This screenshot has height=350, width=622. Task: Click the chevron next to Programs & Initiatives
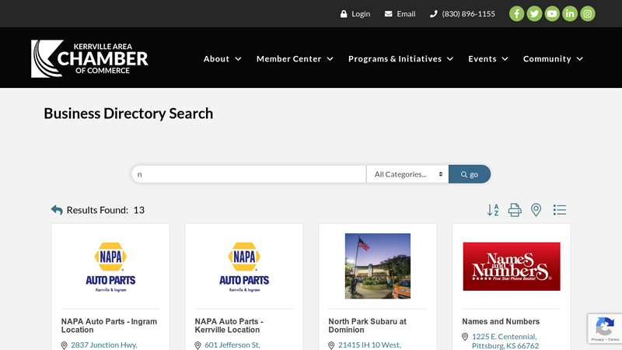coord(450,59)
